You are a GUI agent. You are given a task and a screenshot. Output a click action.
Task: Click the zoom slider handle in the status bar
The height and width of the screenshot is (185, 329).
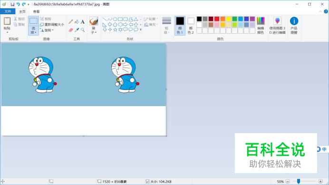point(299,181)
